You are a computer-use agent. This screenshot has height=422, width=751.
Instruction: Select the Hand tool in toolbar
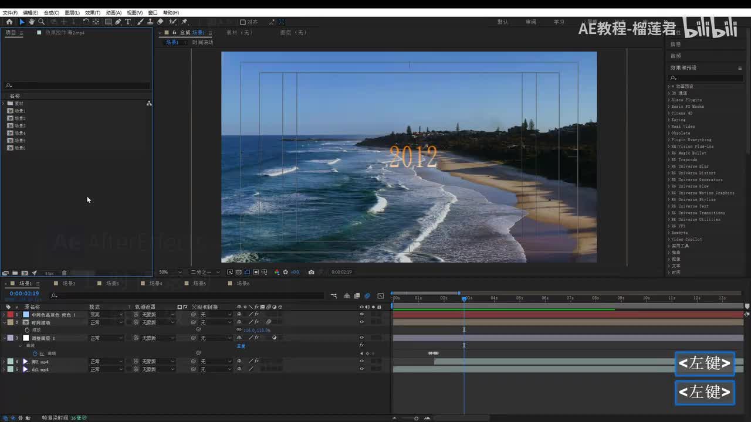(31, 22)
